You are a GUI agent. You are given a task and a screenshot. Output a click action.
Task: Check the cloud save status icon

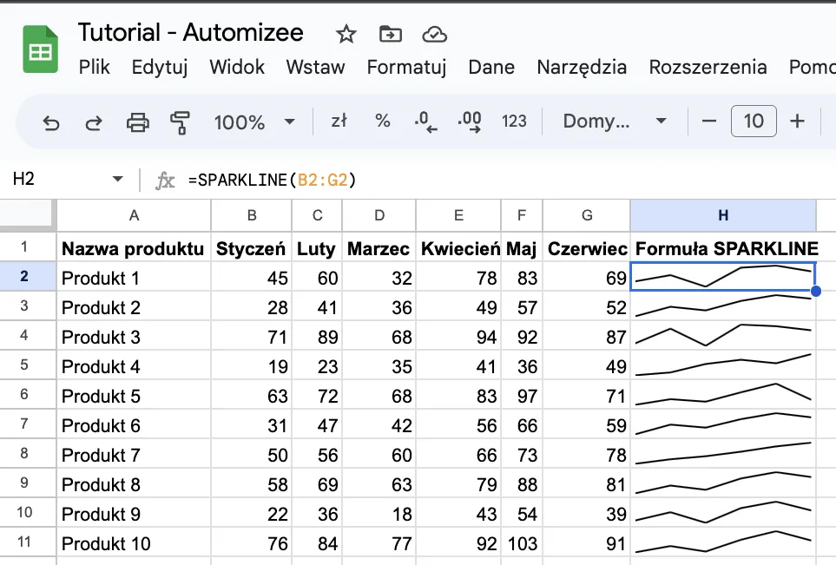(x=435, y=35)
